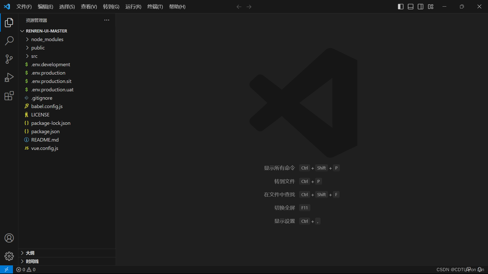
Task: Expand the src folder
Action: [x=34, y=56]
